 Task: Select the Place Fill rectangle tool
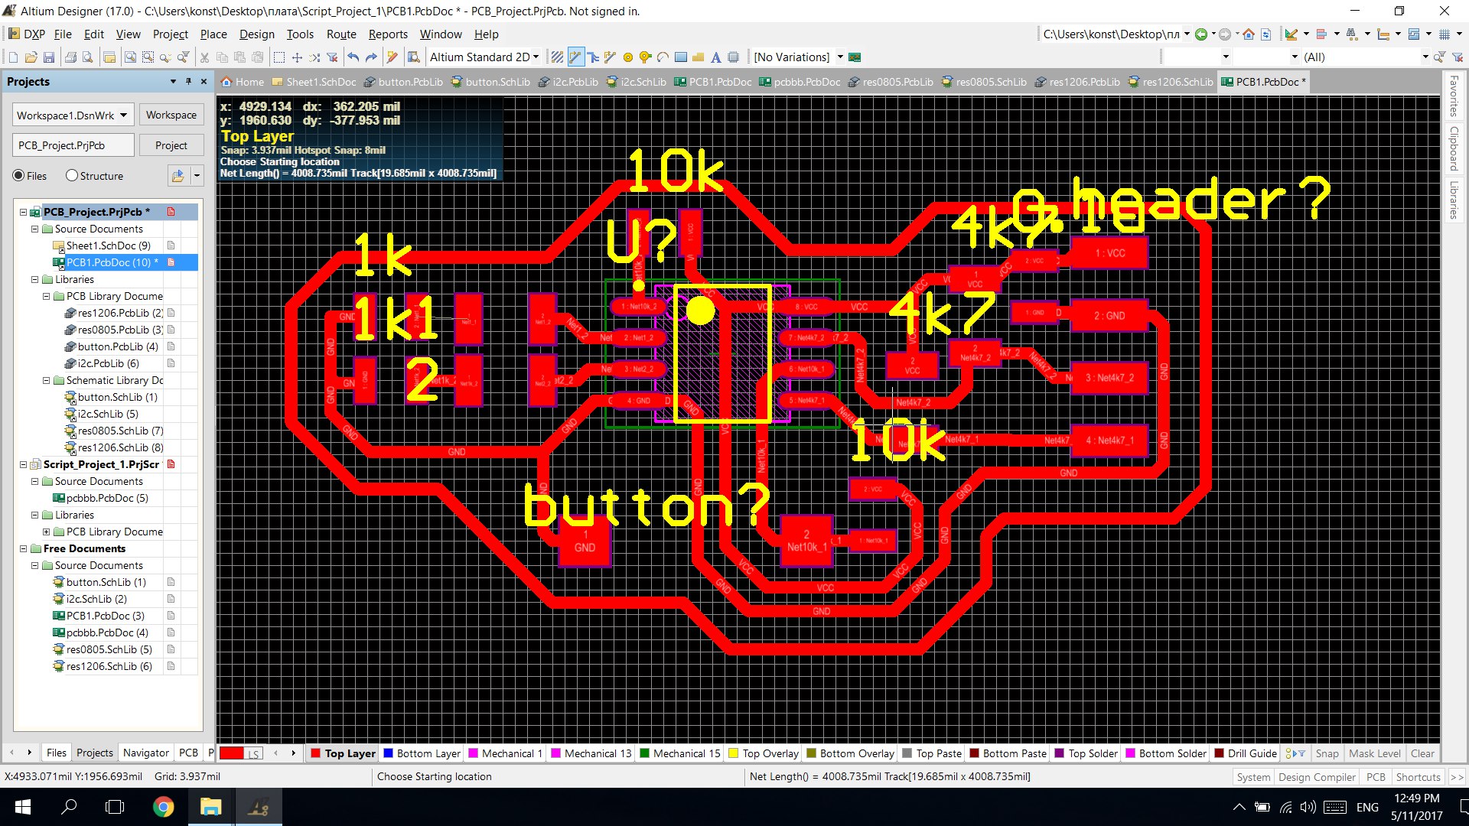[681, 57]
